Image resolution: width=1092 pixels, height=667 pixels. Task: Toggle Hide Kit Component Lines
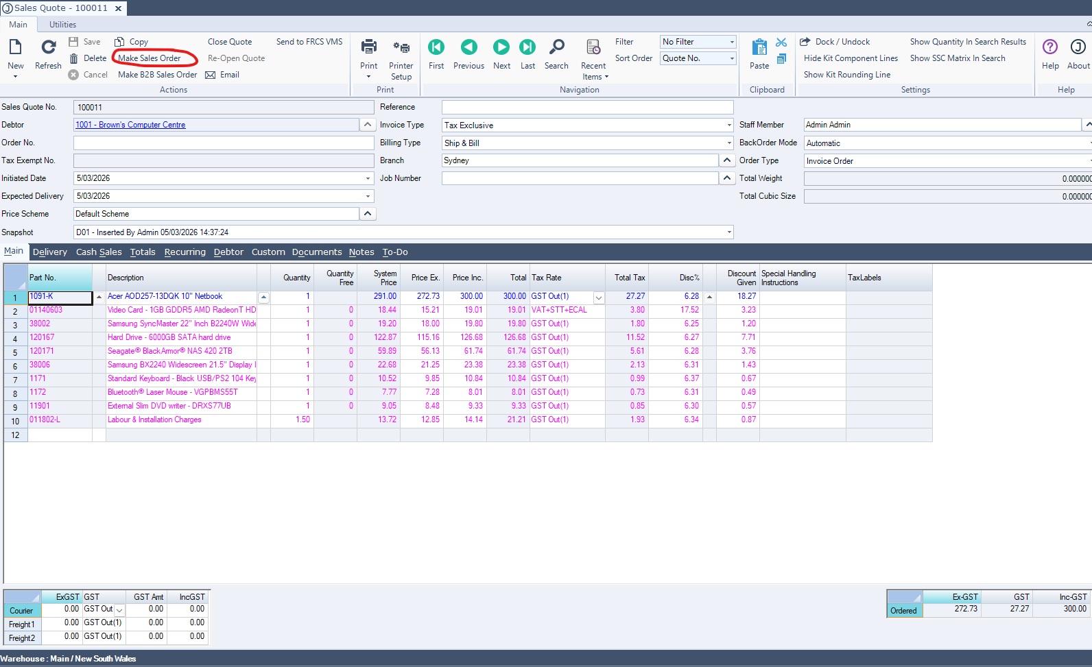(851, 58)
